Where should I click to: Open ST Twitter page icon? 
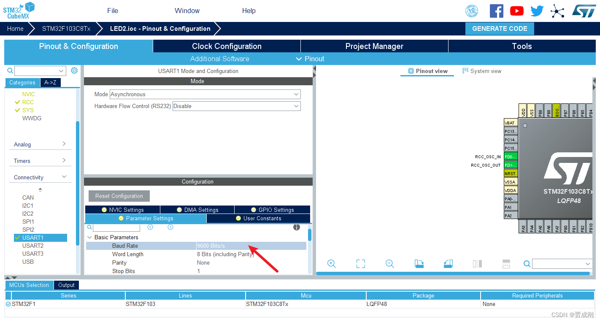537,11
